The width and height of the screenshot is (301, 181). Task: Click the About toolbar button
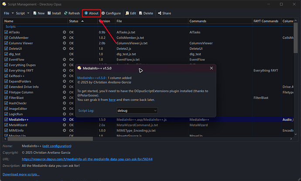pos(91,13)
